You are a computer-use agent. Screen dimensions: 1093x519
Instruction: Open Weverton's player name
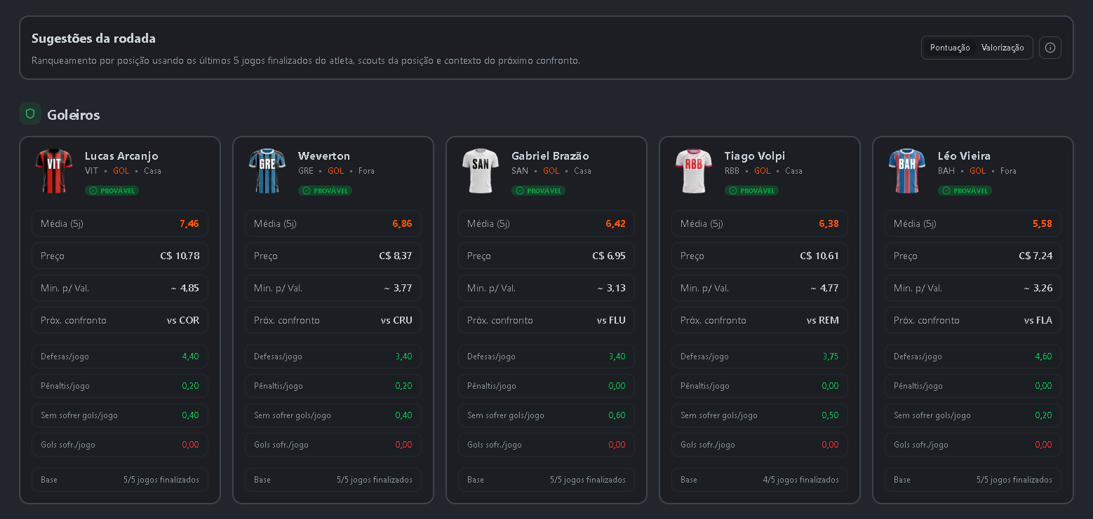point(323,155)
